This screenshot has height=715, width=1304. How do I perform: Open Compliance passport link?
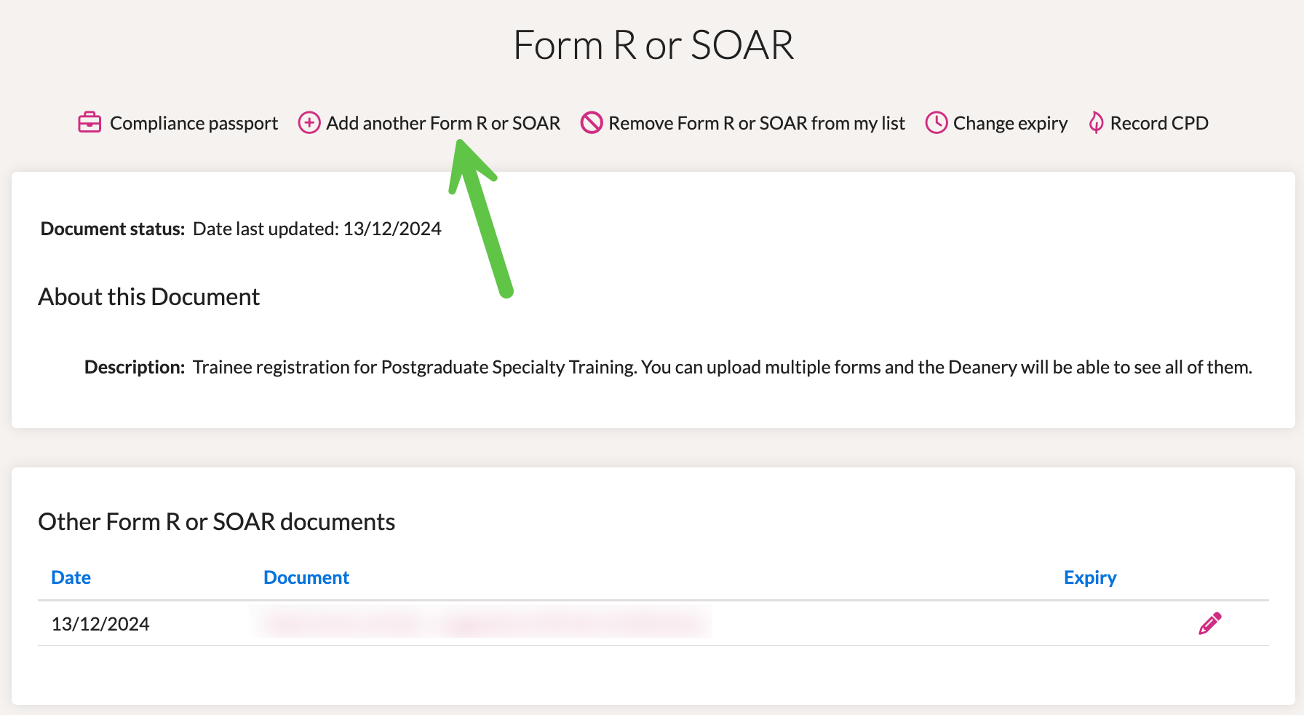pos(194,123)
